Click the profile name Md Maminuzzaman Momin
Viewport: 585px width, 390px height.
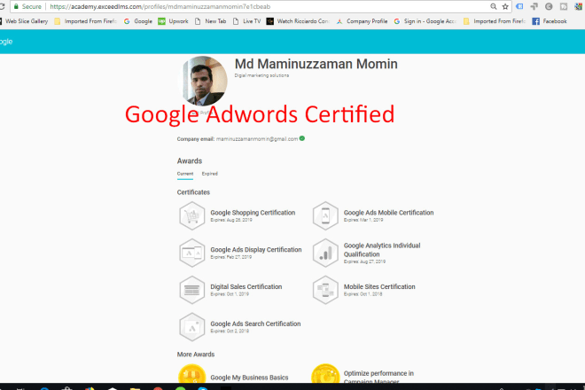pos(316,64)
